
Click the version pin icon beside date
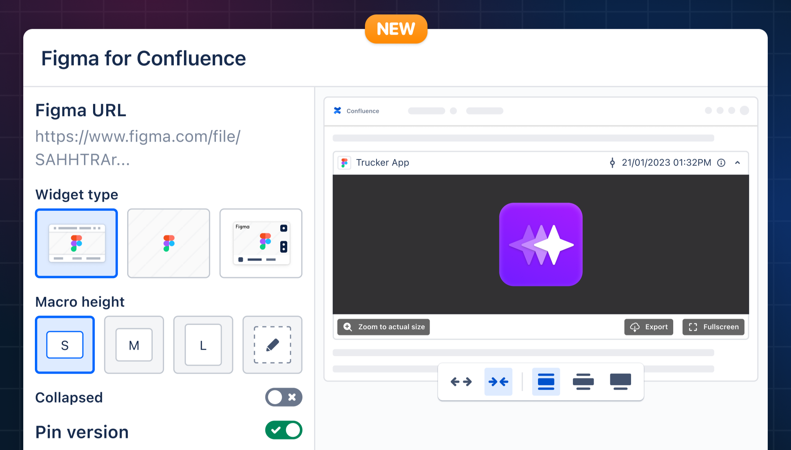click(613, 163)
